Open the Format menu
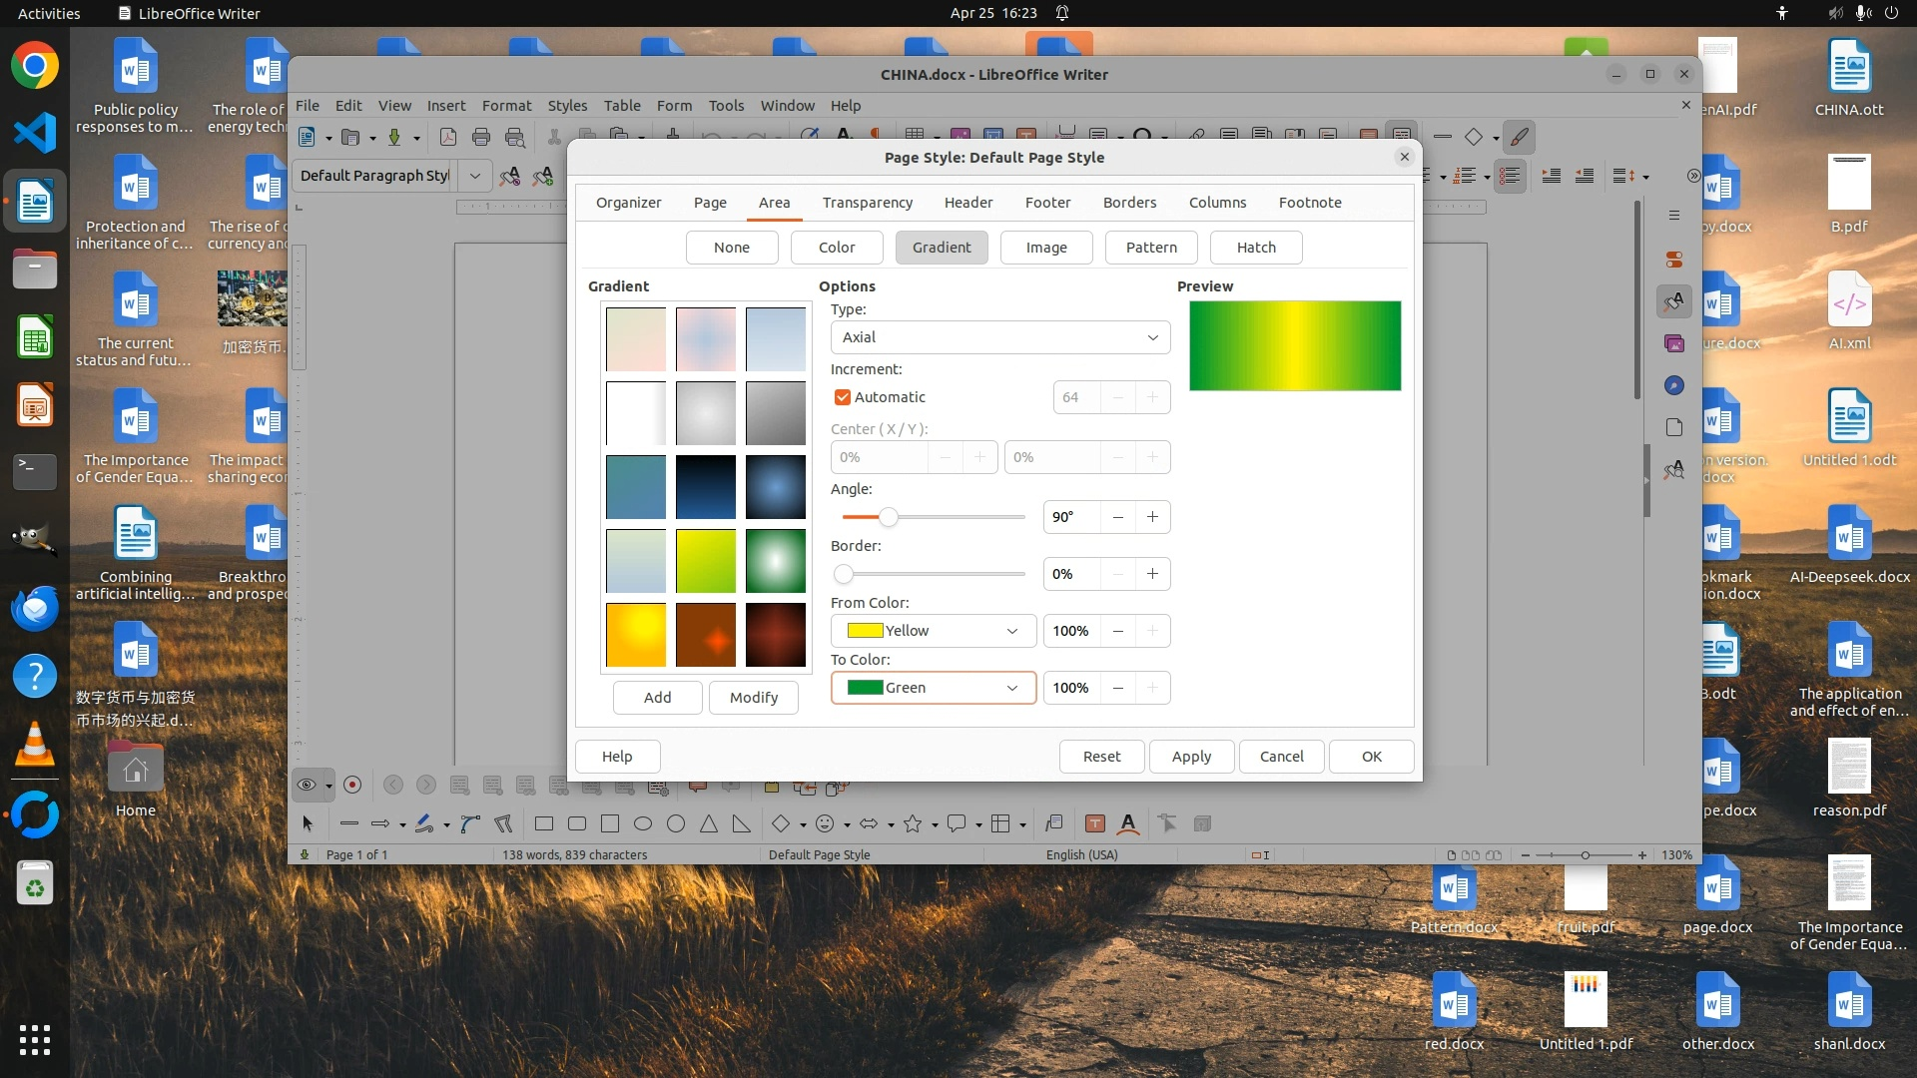Screen dimensions: 1917x1078 506,106
